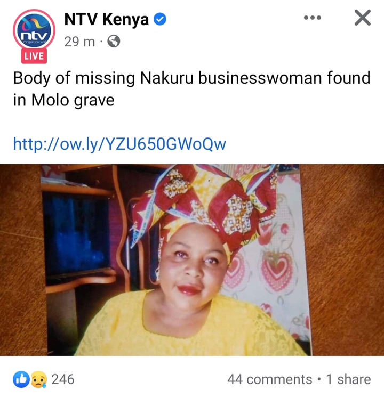Close the post with the X icon

pyautogui.click(x=362, y=18)
